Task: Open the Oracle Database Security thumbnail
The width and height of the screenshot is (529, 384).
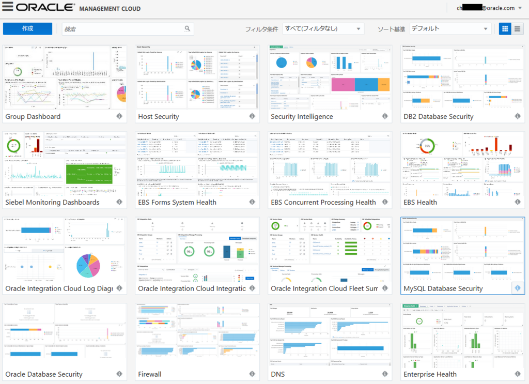Action: tap(65, 335)
